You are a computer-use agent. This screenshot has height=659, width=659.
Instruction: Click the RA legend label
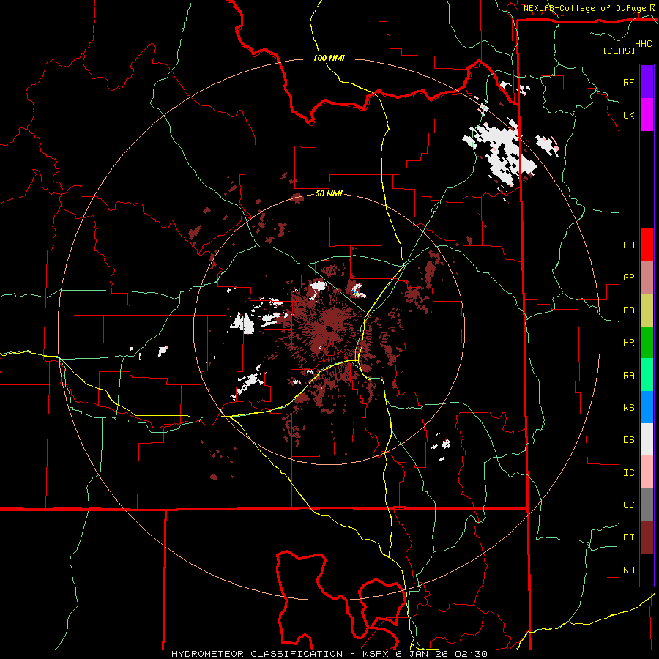(628, 376)
